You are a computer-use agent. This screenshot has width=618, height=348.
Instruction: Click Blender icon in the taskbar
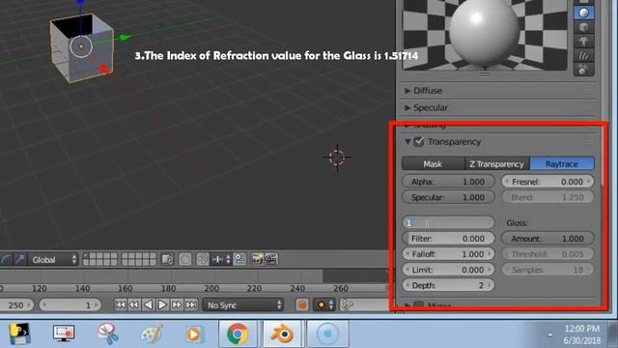click(x=282, y=334)
